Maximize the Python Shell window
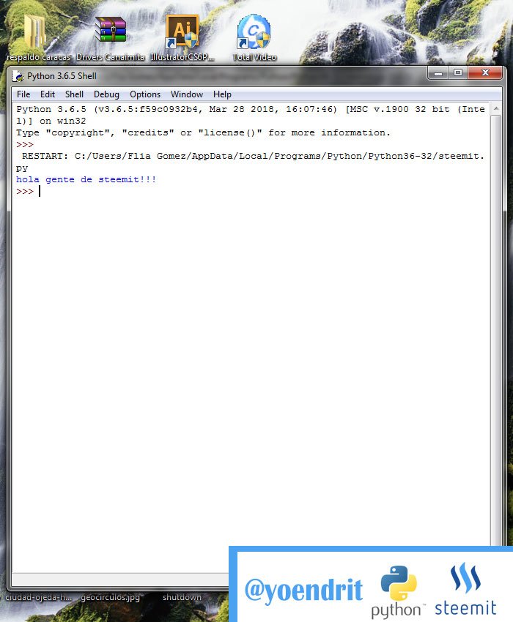 click(458, 73)
